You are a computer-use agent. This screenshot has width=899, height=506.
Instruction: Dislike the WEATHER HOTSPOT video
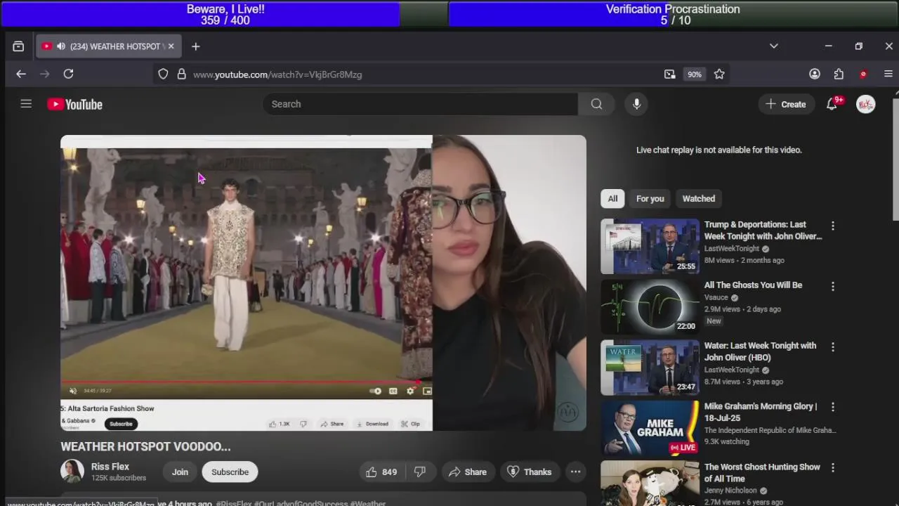419,472
